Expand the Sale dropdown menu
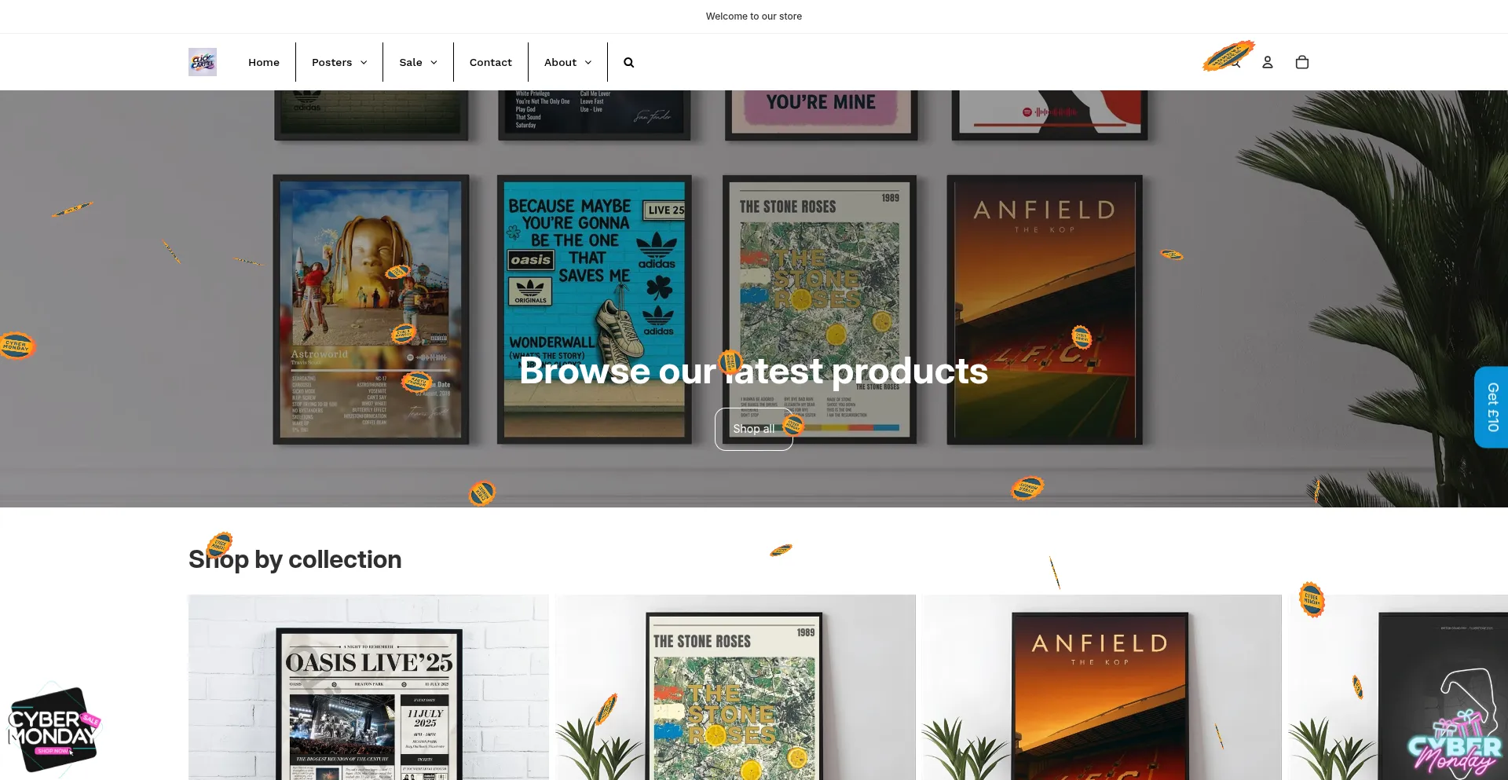 tap(418, 62)
